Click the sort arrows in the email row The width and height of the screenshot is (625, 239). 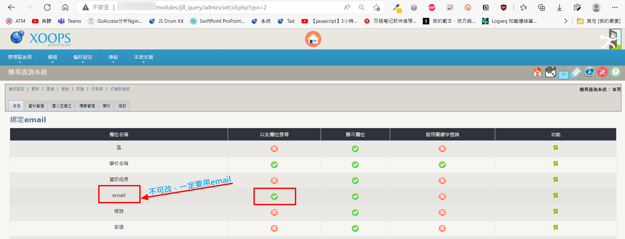tap(556, 195)
